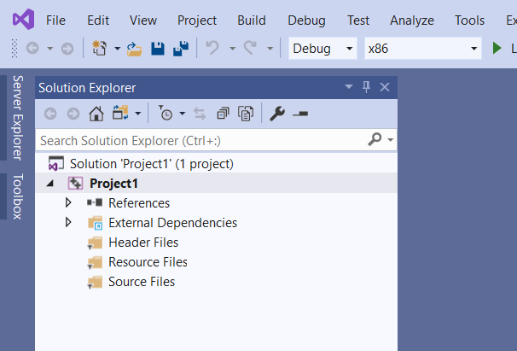Toggle auto-hide pin on Solution Explorer
517x351 pixels.
[x=367, y=87]
